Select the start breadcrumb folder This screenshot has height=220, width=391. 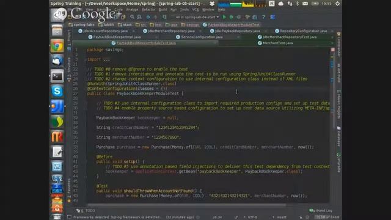[x=125, y=24]
